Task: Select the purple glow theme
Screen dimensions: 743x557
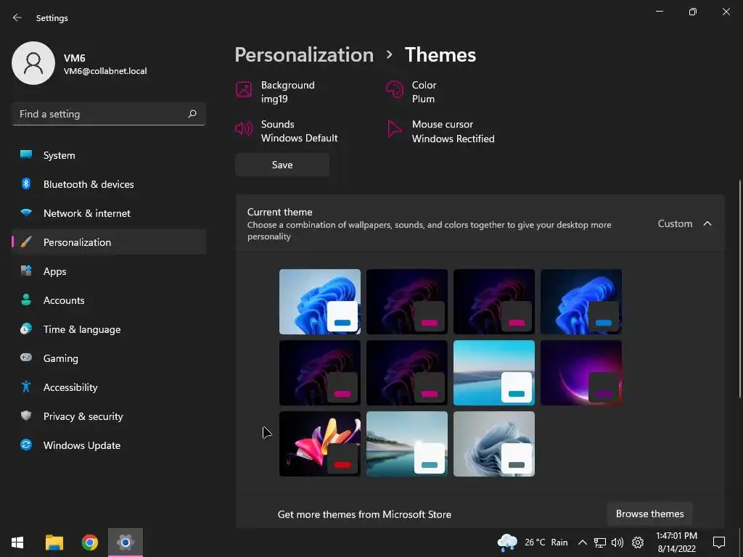Action: click(x=581, y=373)
